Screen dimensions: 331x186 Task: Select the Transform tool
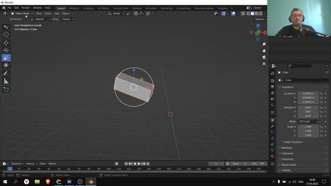[6, 65]
